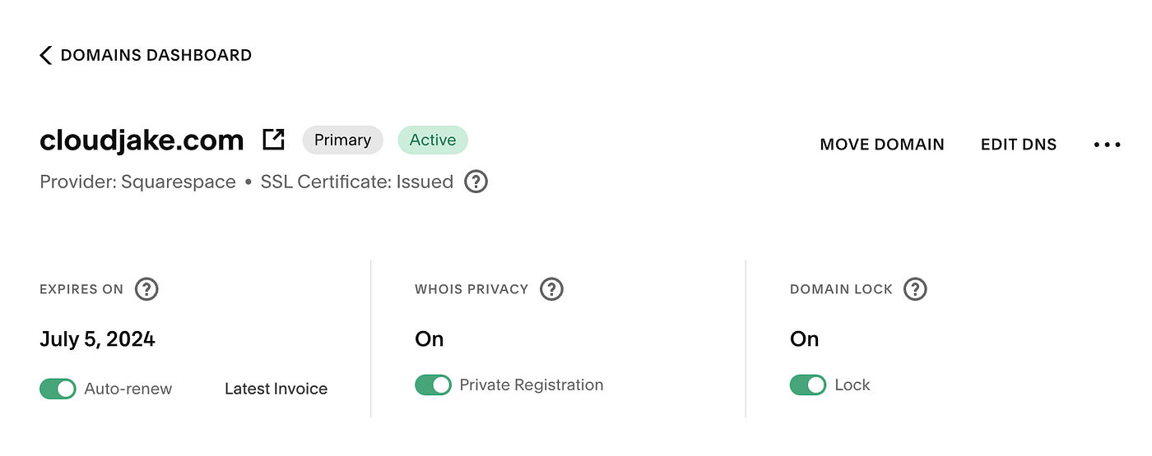Disable the Auto-renew toggle
1152x456 pixels.
tap(58, 389)
